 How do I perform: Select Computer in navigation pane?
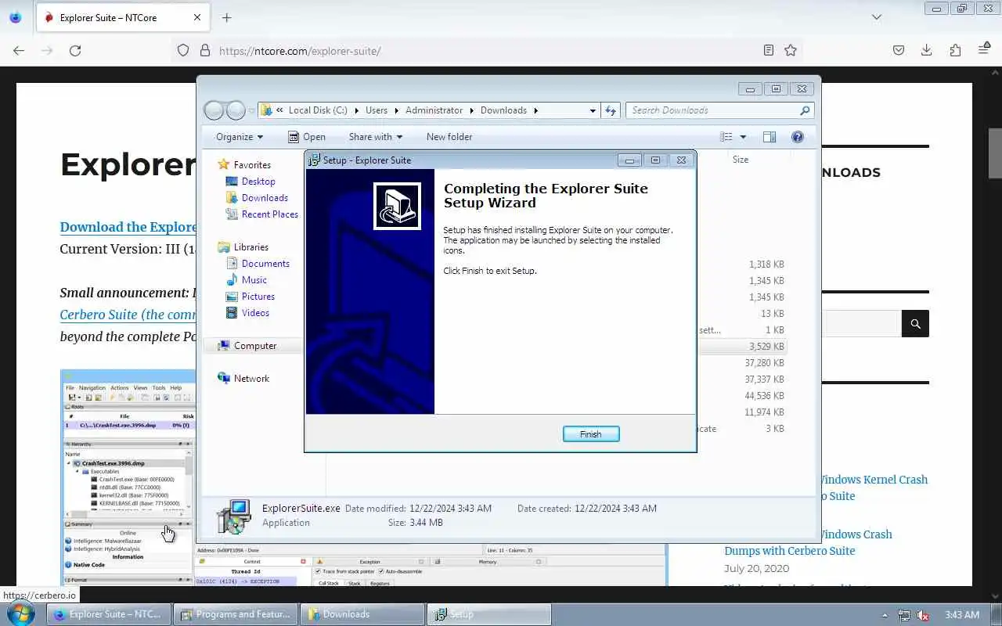click(255, 346)
